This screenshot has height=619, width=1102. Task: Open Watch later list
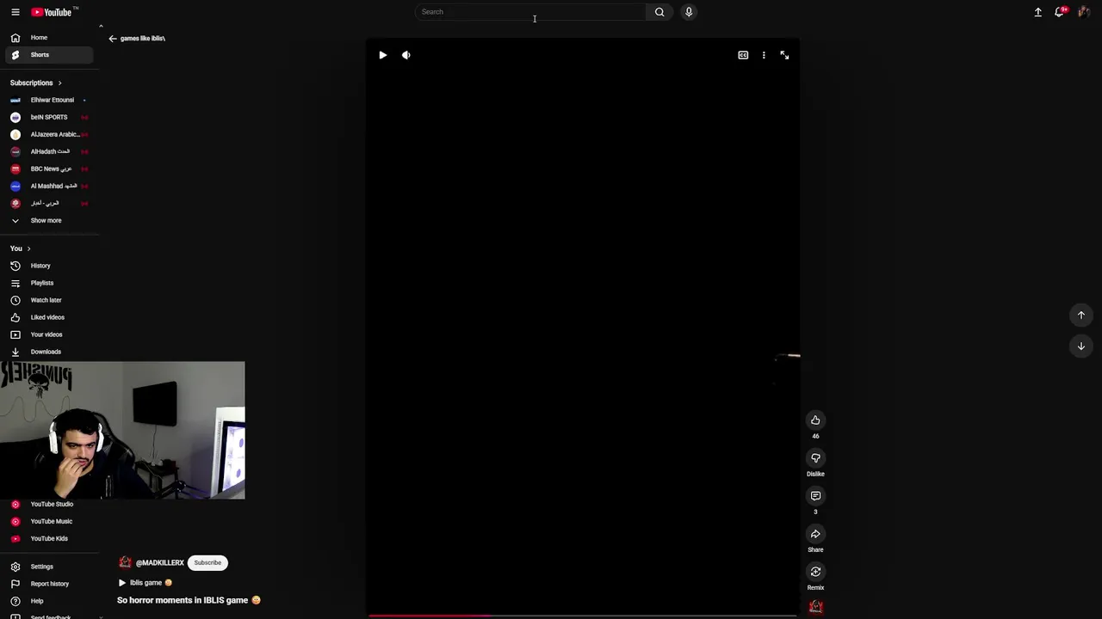click(48, 300)
